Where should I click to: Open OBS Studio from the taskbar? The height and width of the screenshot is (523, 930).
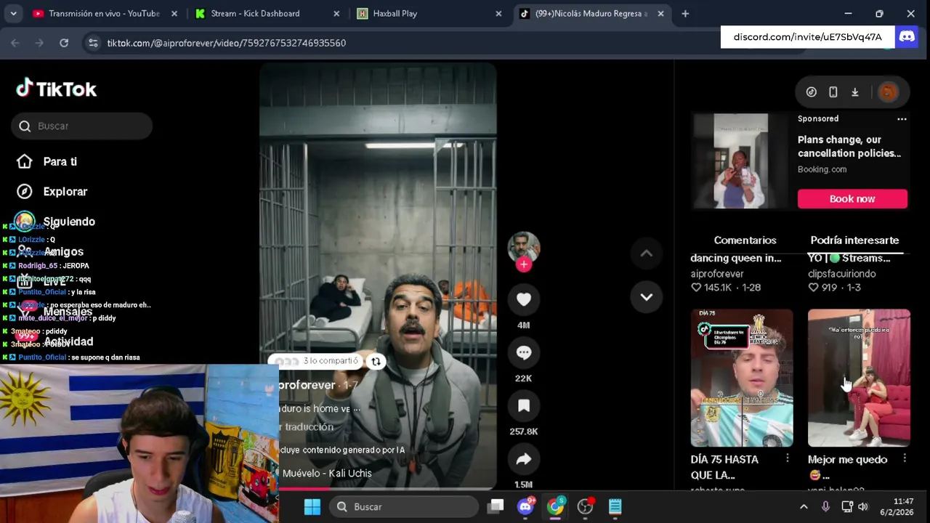(585, 506)
